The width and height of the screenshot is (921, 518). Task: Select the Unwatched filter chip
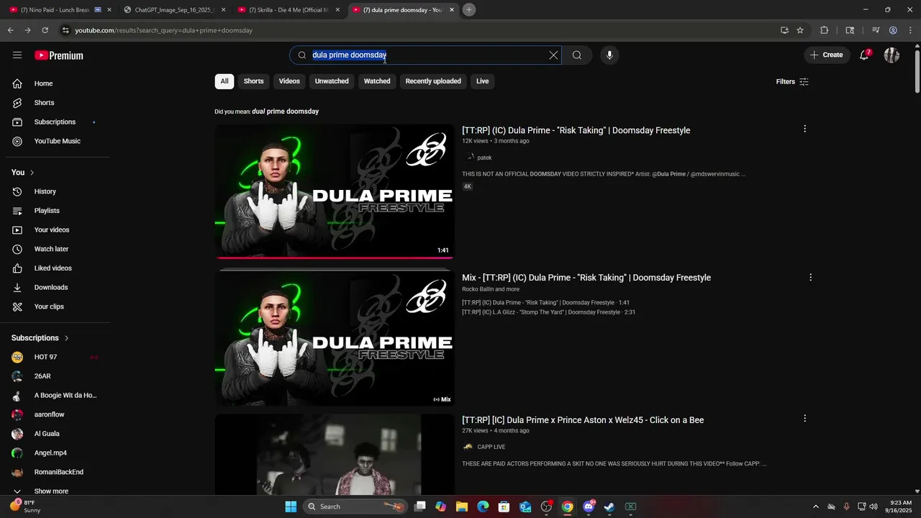coord(332,81)
